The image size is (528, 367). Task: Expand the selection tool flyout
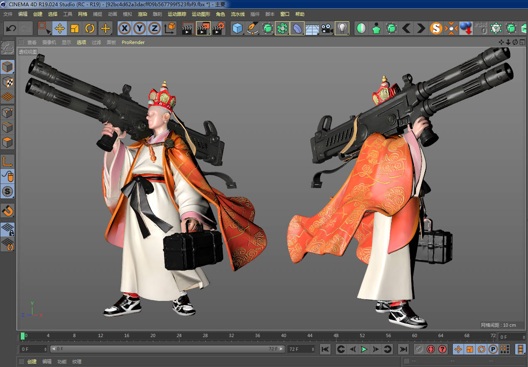pos(44,29)
